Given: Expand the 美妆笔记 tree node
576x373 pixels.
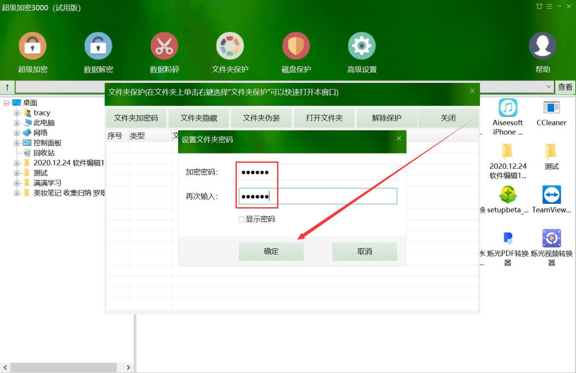Looking at the screenshot, I should (x=17, y=193).
